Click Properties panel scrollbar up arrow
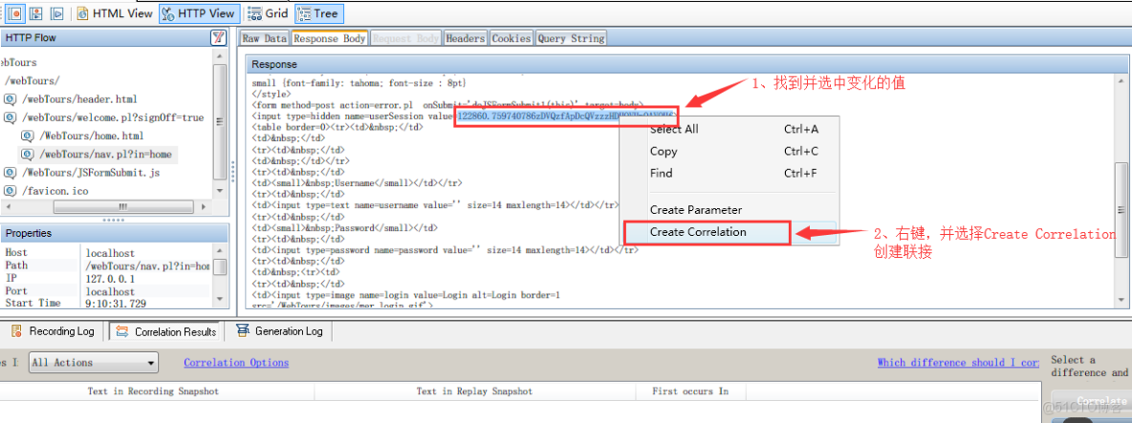Screen dimensions: 1132x423 pos(221,250)
